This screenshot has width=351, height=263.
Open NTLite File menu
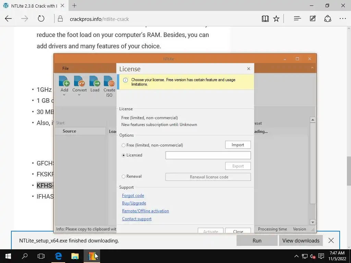[x=65, y=68]
